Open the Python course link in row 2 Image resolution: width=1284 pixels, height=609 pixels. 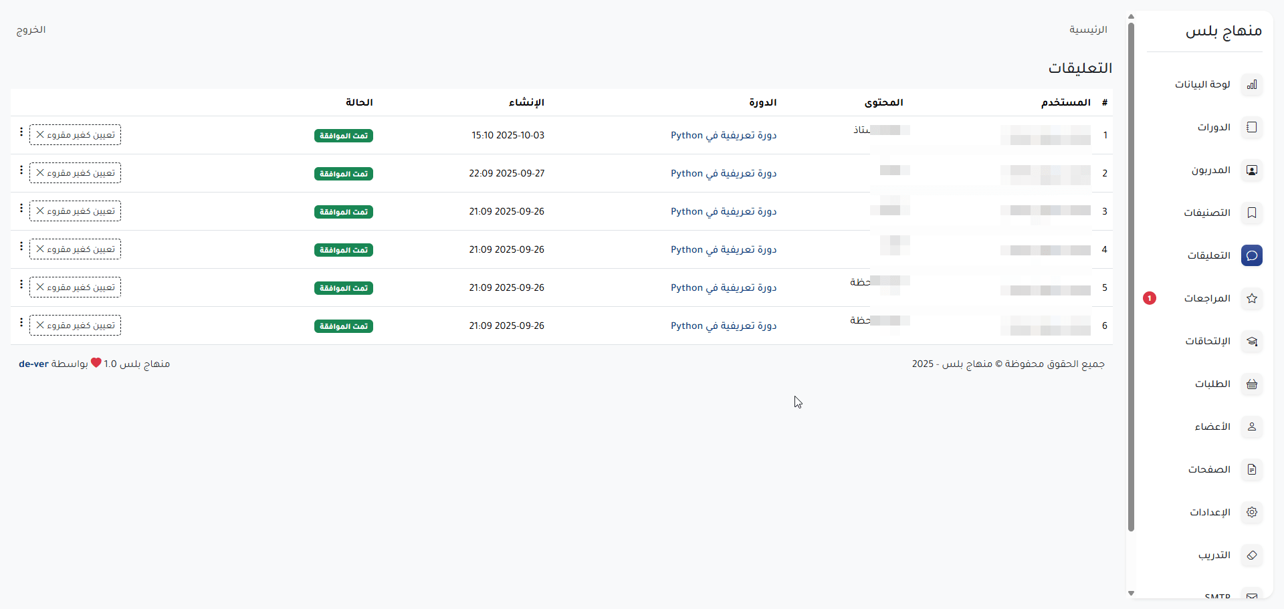click(724, 173)
